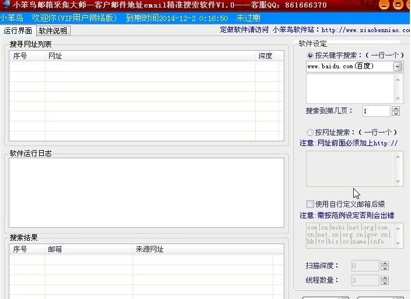Click the 网址 column header
Image resolution: width=411 pixels, height=299 pixels.
150,56
